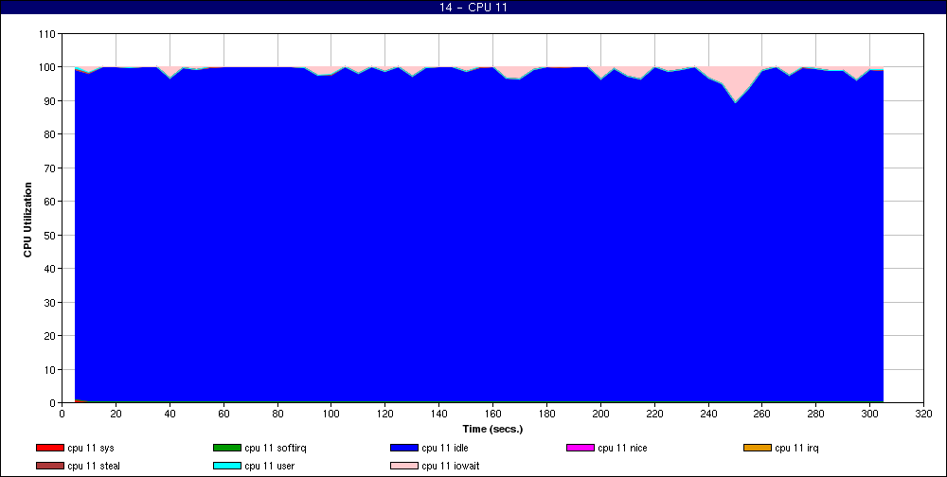Click the 280 tick label on the time axis

point(816,414)
